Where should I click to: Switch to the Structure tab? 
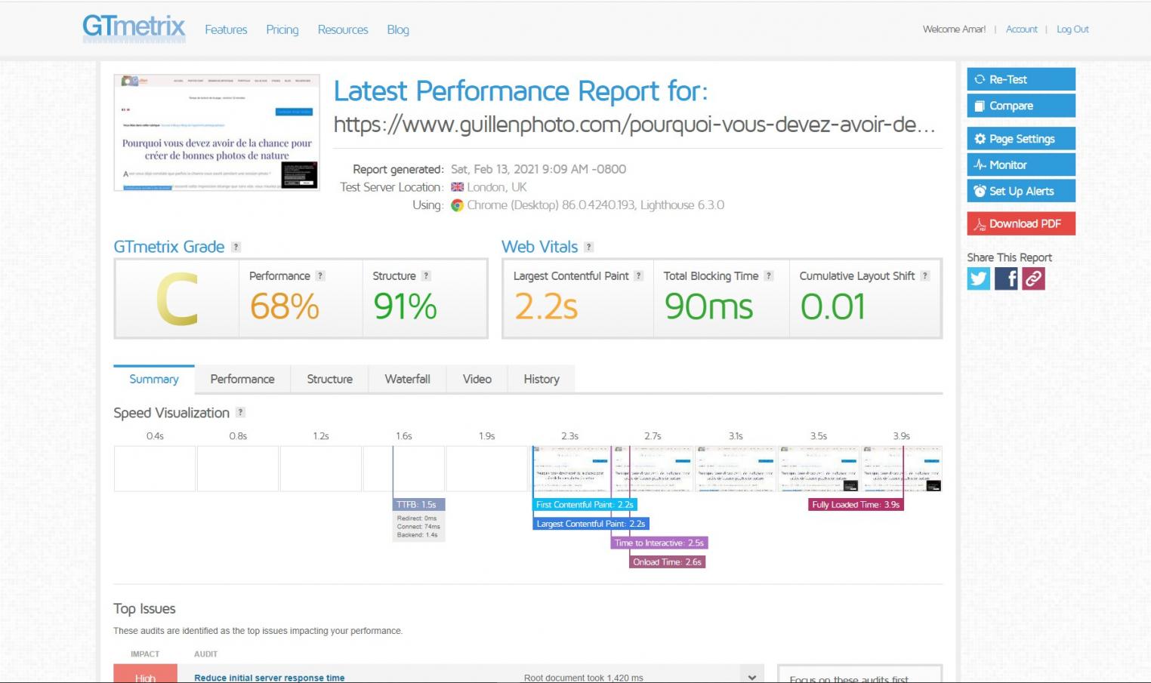[x=329, y=379]
